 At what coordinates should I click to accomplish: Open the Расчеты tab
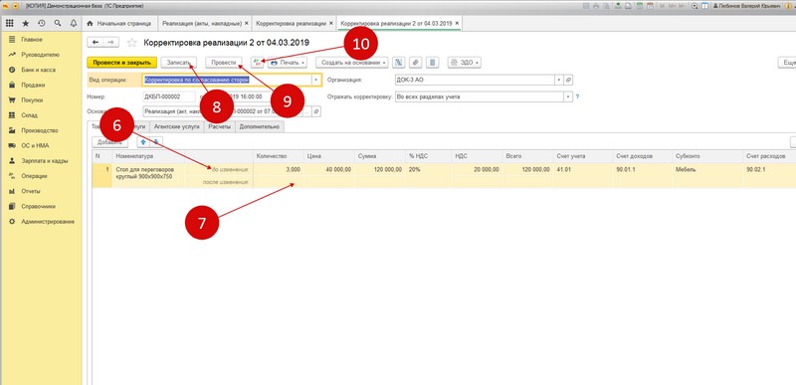click(x=220, y=126)
